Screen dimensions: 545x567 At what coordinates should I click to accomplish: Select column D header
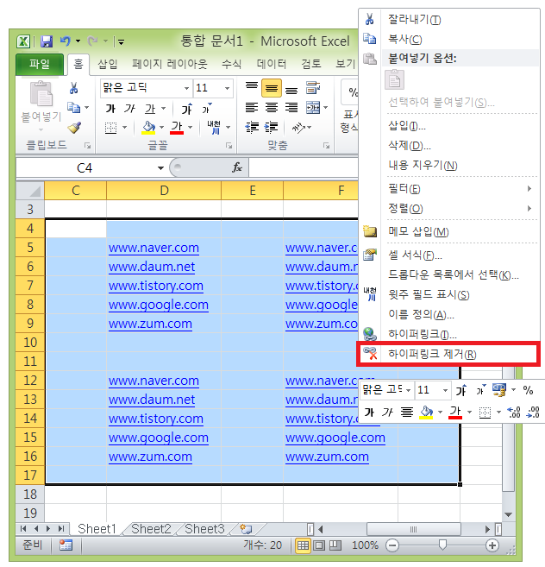pyautogui.click(x=164, y=191)
